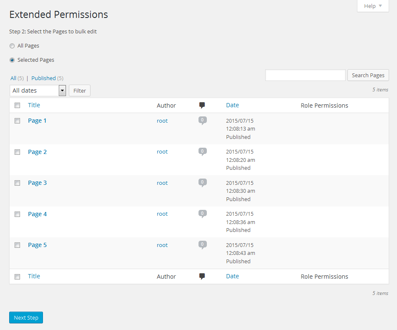Check the select-all checkbox in the table header
Screen dimensions: 397x330
pos(17,105)
